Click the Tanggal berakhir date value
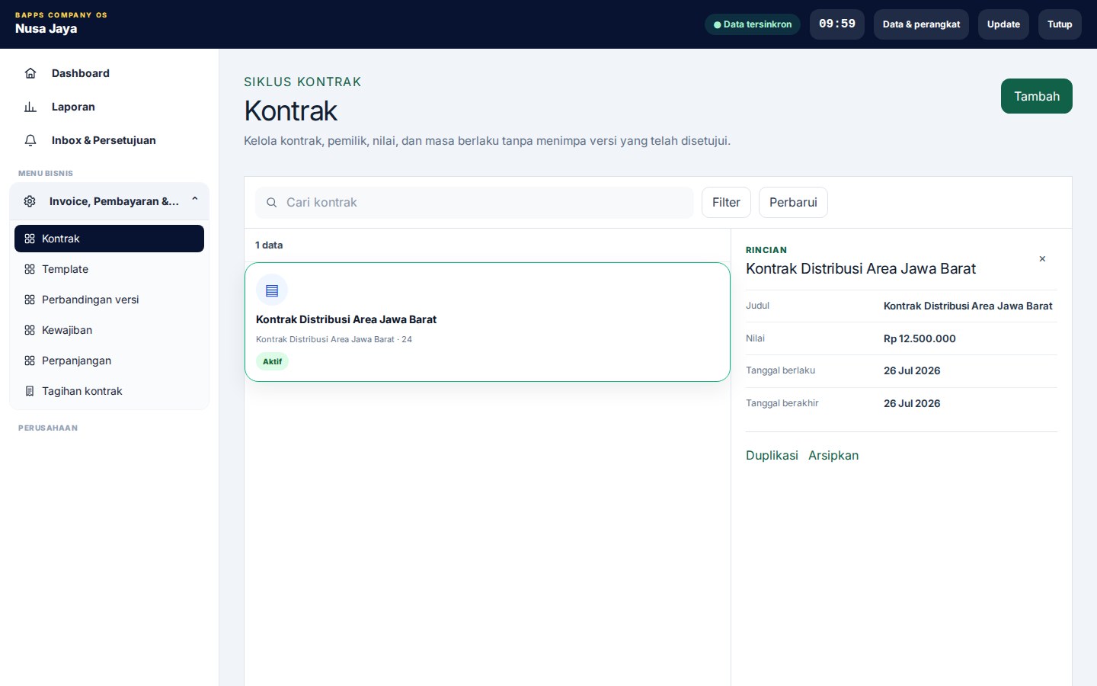Image resolution: width=1097 pixels, height=686 pixels. (912, 403)
